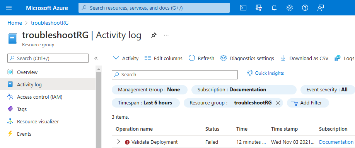The height and width of the screenshot is (148, 355).
Task: Pin the troubleshootRG Activity log page
Action: 154,35
